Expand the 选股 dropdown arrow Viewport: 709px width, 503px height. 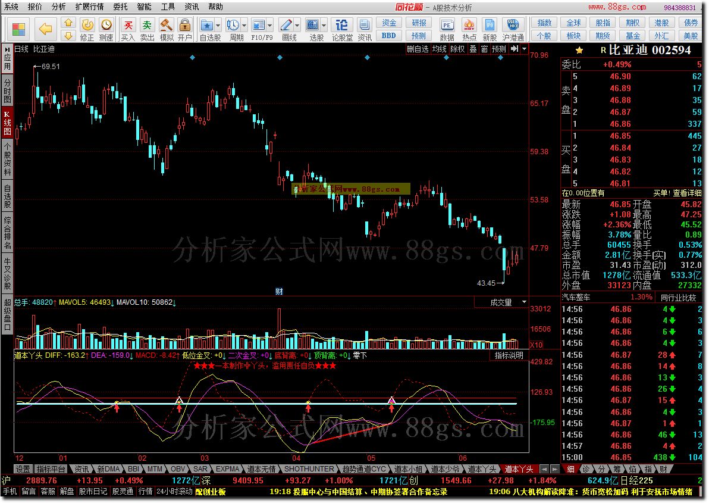pos(324,26)
